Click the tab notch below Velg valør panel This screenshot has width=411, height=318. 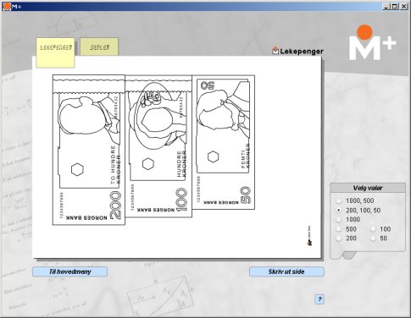(x=348, y=255)
